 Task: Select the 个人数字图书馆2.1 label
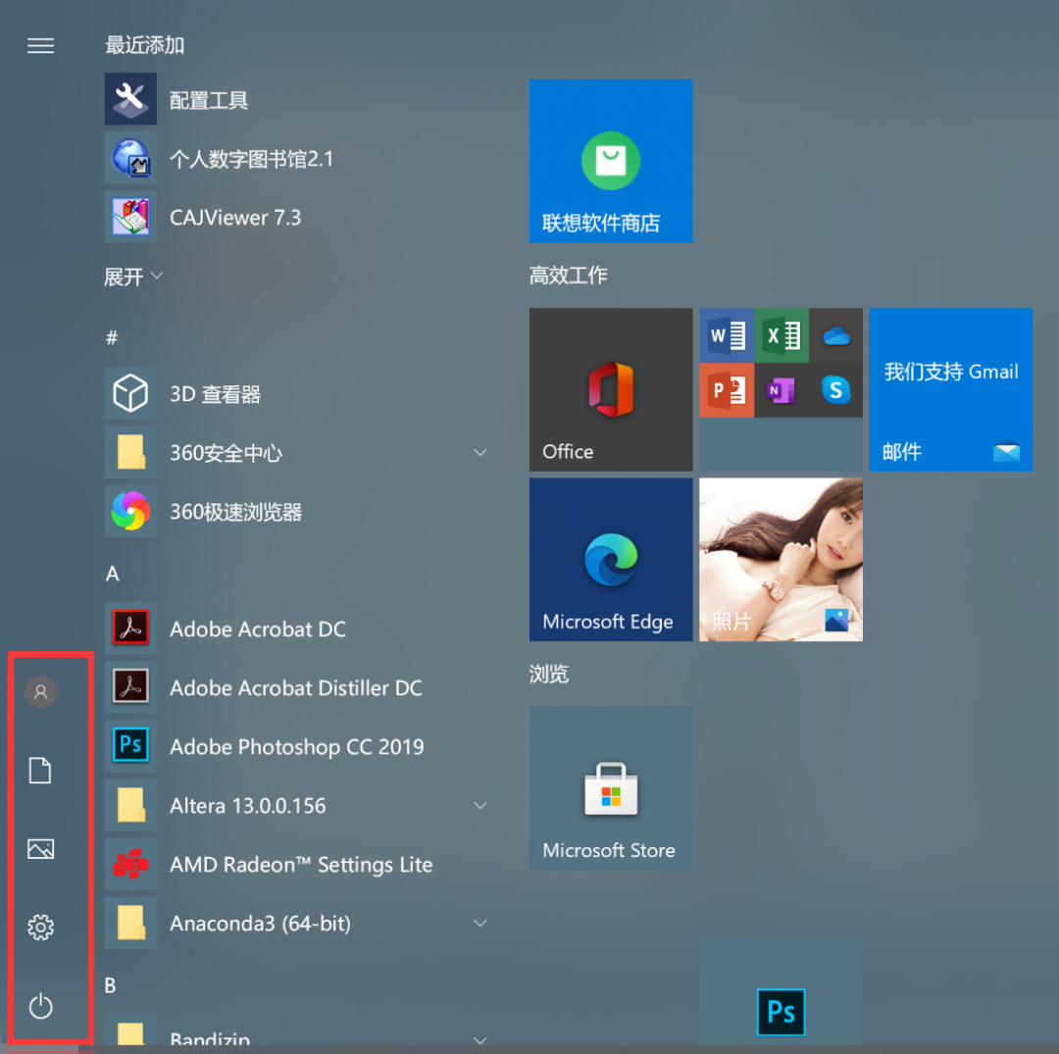pos(251,159)
